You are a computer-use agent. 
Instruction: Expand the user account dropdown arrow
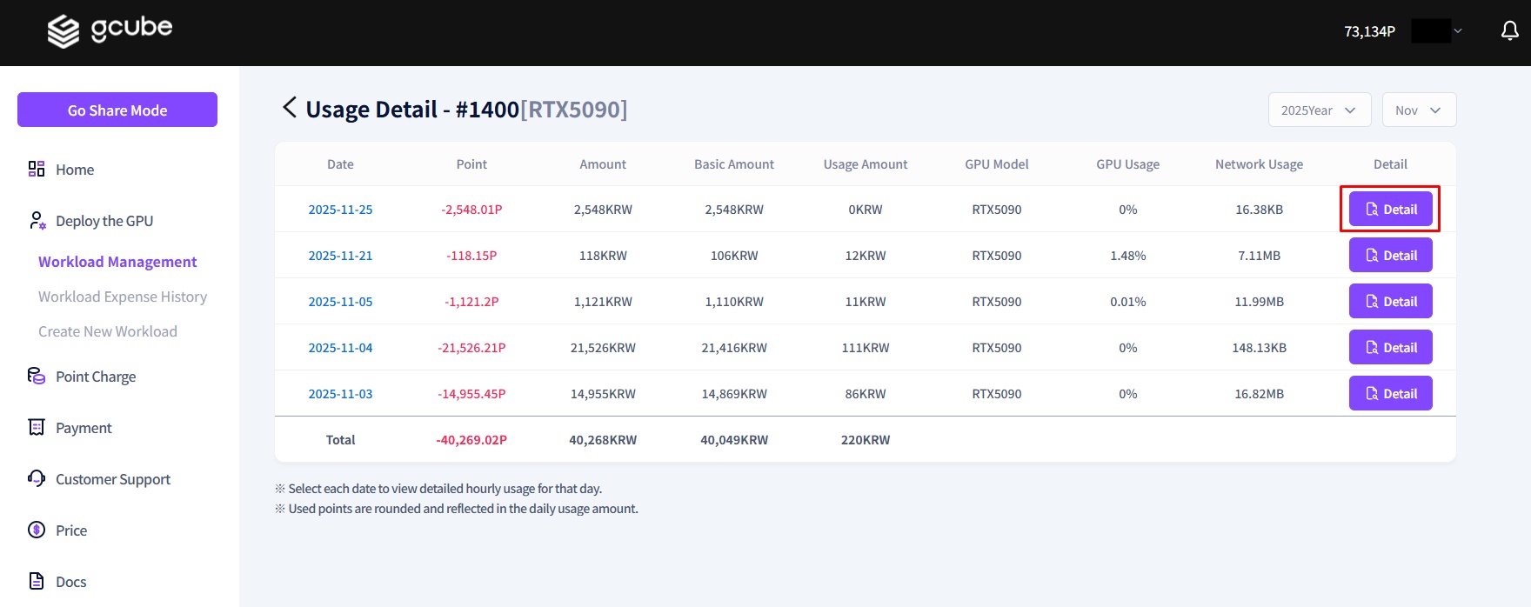coord(1458,31)
